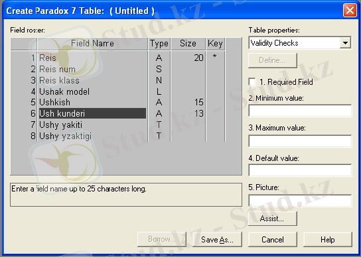Click the Size column header
361x257 pixels.
click(188, 44)
